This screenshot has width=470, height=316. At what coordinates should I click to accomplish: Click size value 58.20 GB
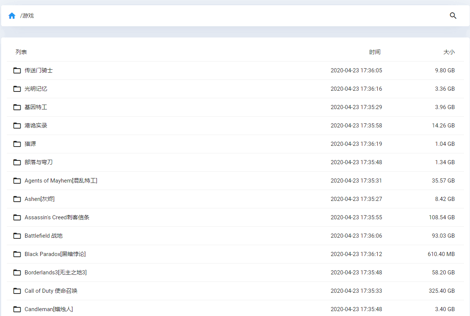pos(443,273)
